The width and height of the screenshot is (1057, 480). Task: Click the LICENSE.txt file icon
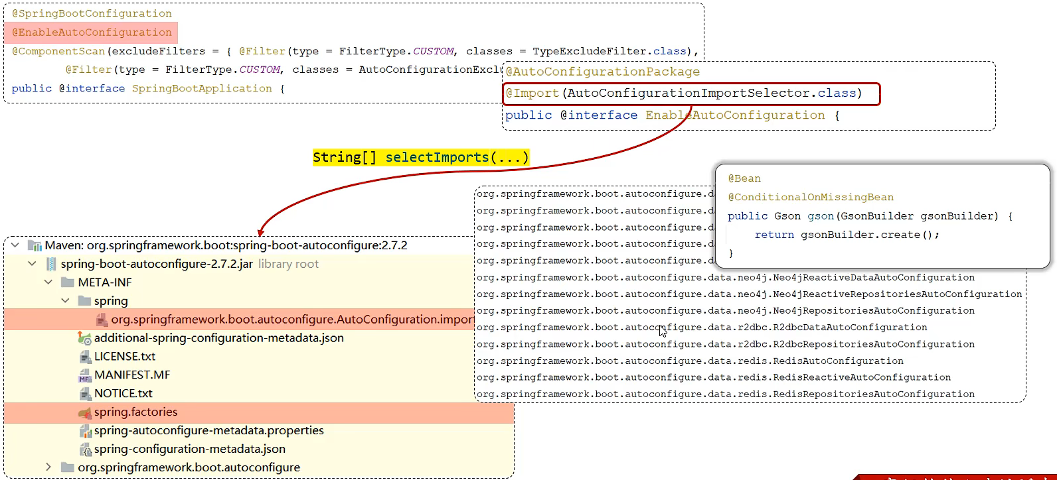(x=86, y=357)
